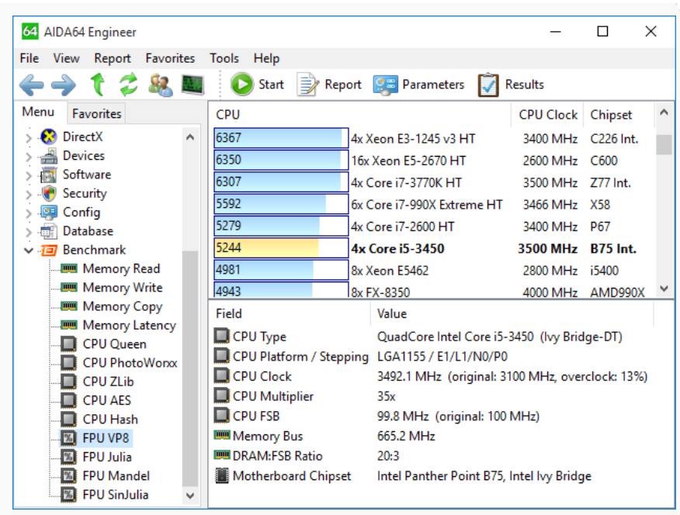The image size is (680, 515).
Task: Select the 5592 Core i7-990X result bar
Action: [281, 204]
